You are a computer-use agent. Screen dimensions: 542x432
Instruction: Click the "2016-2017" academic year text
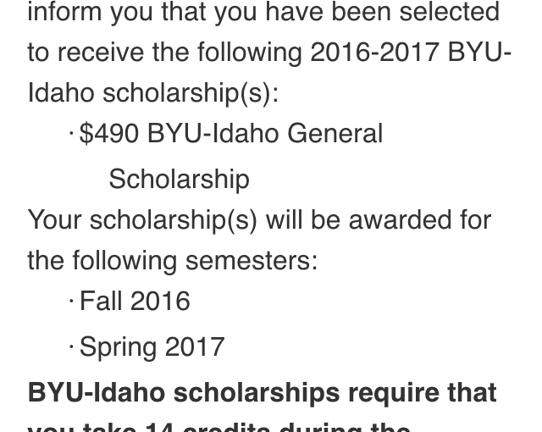tap(375, 53)
